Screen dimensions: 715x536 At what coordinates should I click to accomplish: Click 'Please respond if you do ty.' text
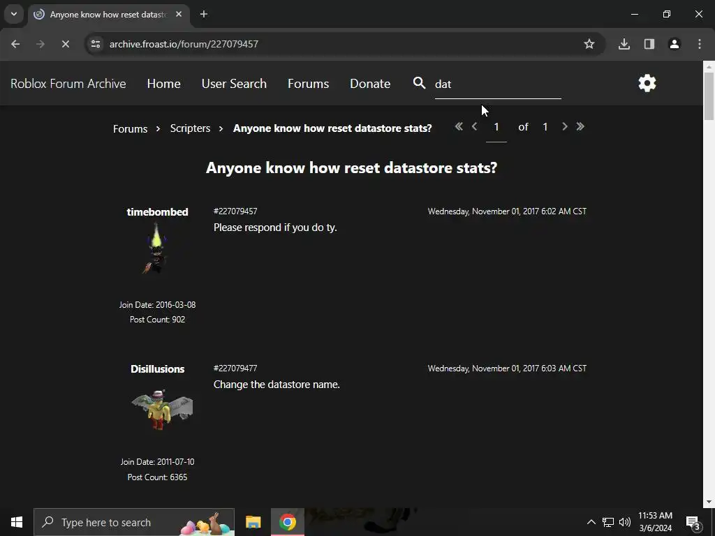coord(275,228)
